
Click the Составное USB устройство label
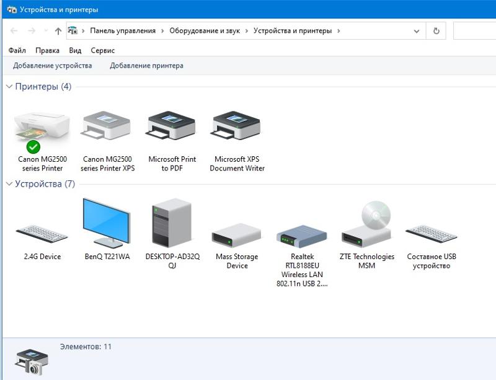(x=432, y=261)
